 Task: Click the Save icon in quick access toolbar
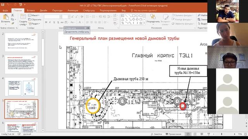pyautogui.click(x=3, y=5)
